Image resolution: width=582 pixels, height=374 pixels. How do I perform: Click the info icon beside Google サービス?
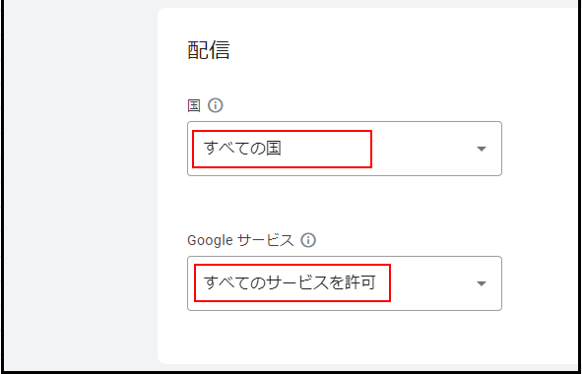(308, 240)
